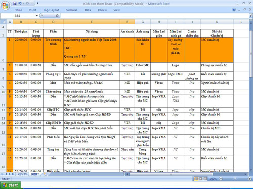Image resolution: width=253 pixels, height=189 pixels.
Task: Open Undo history dropdown arrow
Action: pos(23,3)
